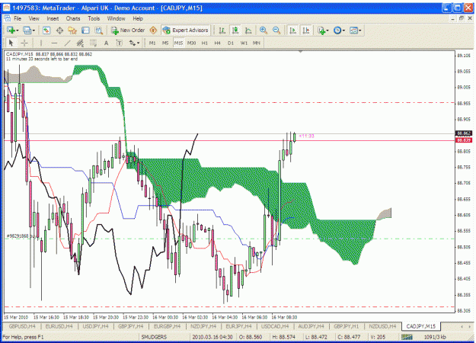Switch timeframe to M1
The width and height of the screenshot is (476, 343).
click(x=152, y=43)
